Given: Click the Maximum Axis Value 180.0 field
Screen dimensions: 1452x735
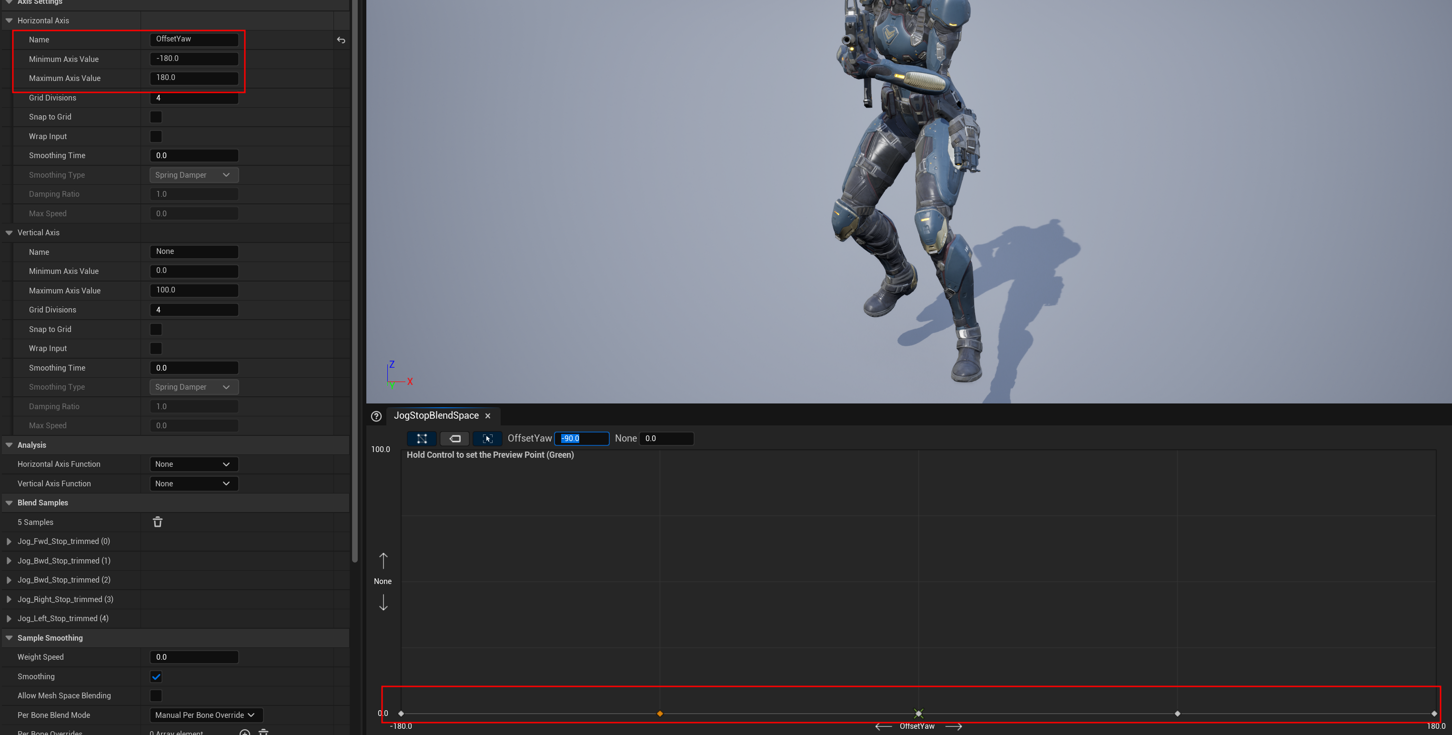Looking at the screenshot, I should pyautogui.click(x=193, y=78).
